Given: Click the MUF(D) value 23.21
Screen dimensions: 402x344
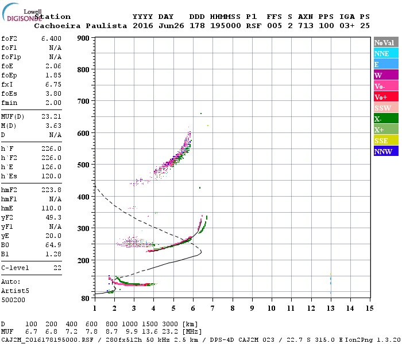Looking at the screenshot, I should [x=51, y=117].
